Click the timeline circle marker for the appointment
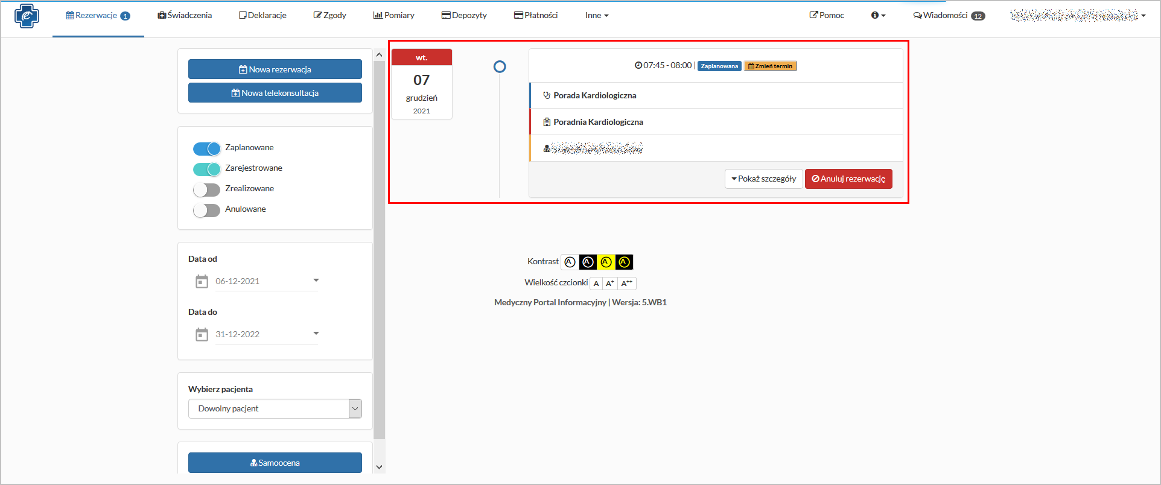Screen dimensions: 1161x485 coord(500,67)
